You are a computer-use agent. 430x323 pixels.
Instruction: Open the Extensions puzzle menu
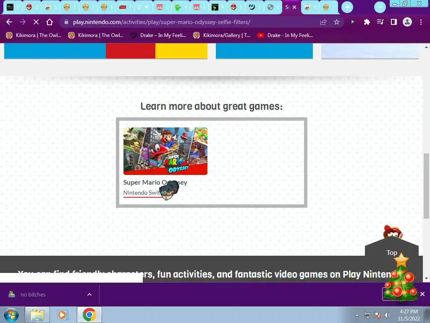pyautogui.click(x=367, y=22)
